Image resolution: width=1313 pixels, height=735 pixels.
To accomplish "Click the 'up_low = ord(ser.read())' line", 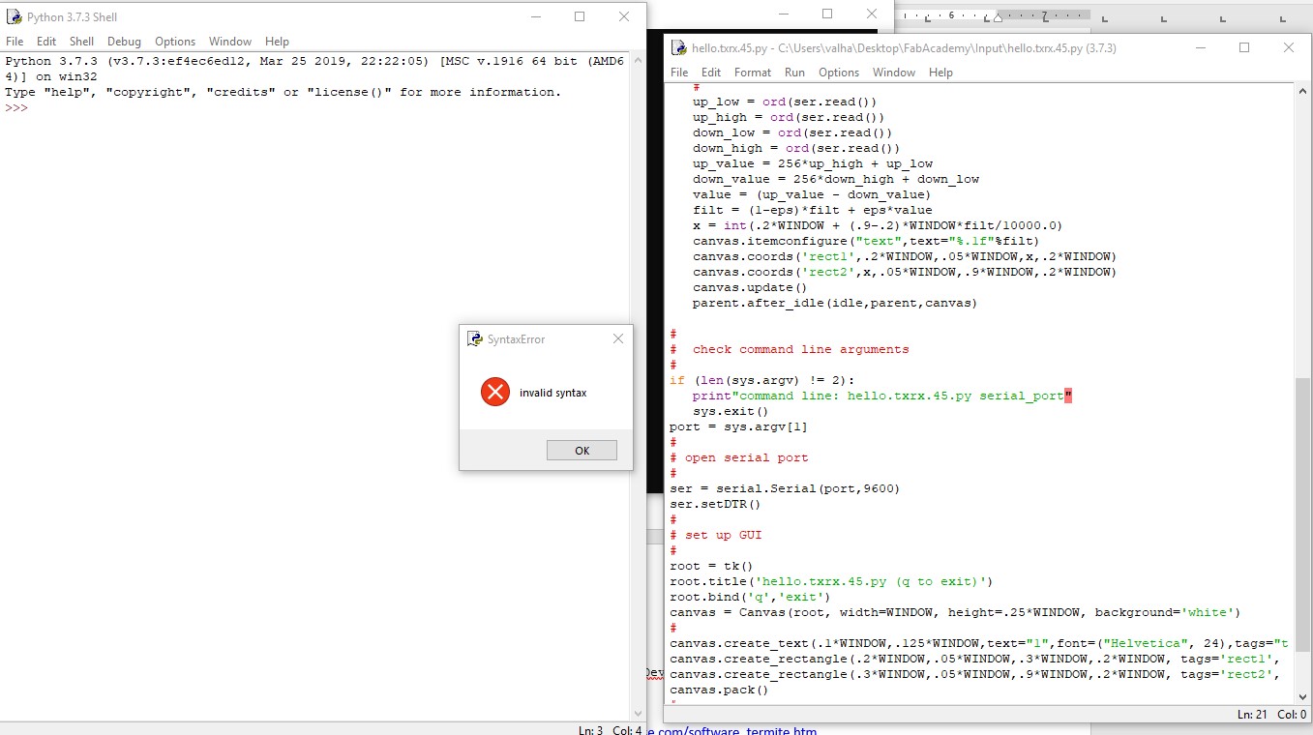I will click(785, 102).
